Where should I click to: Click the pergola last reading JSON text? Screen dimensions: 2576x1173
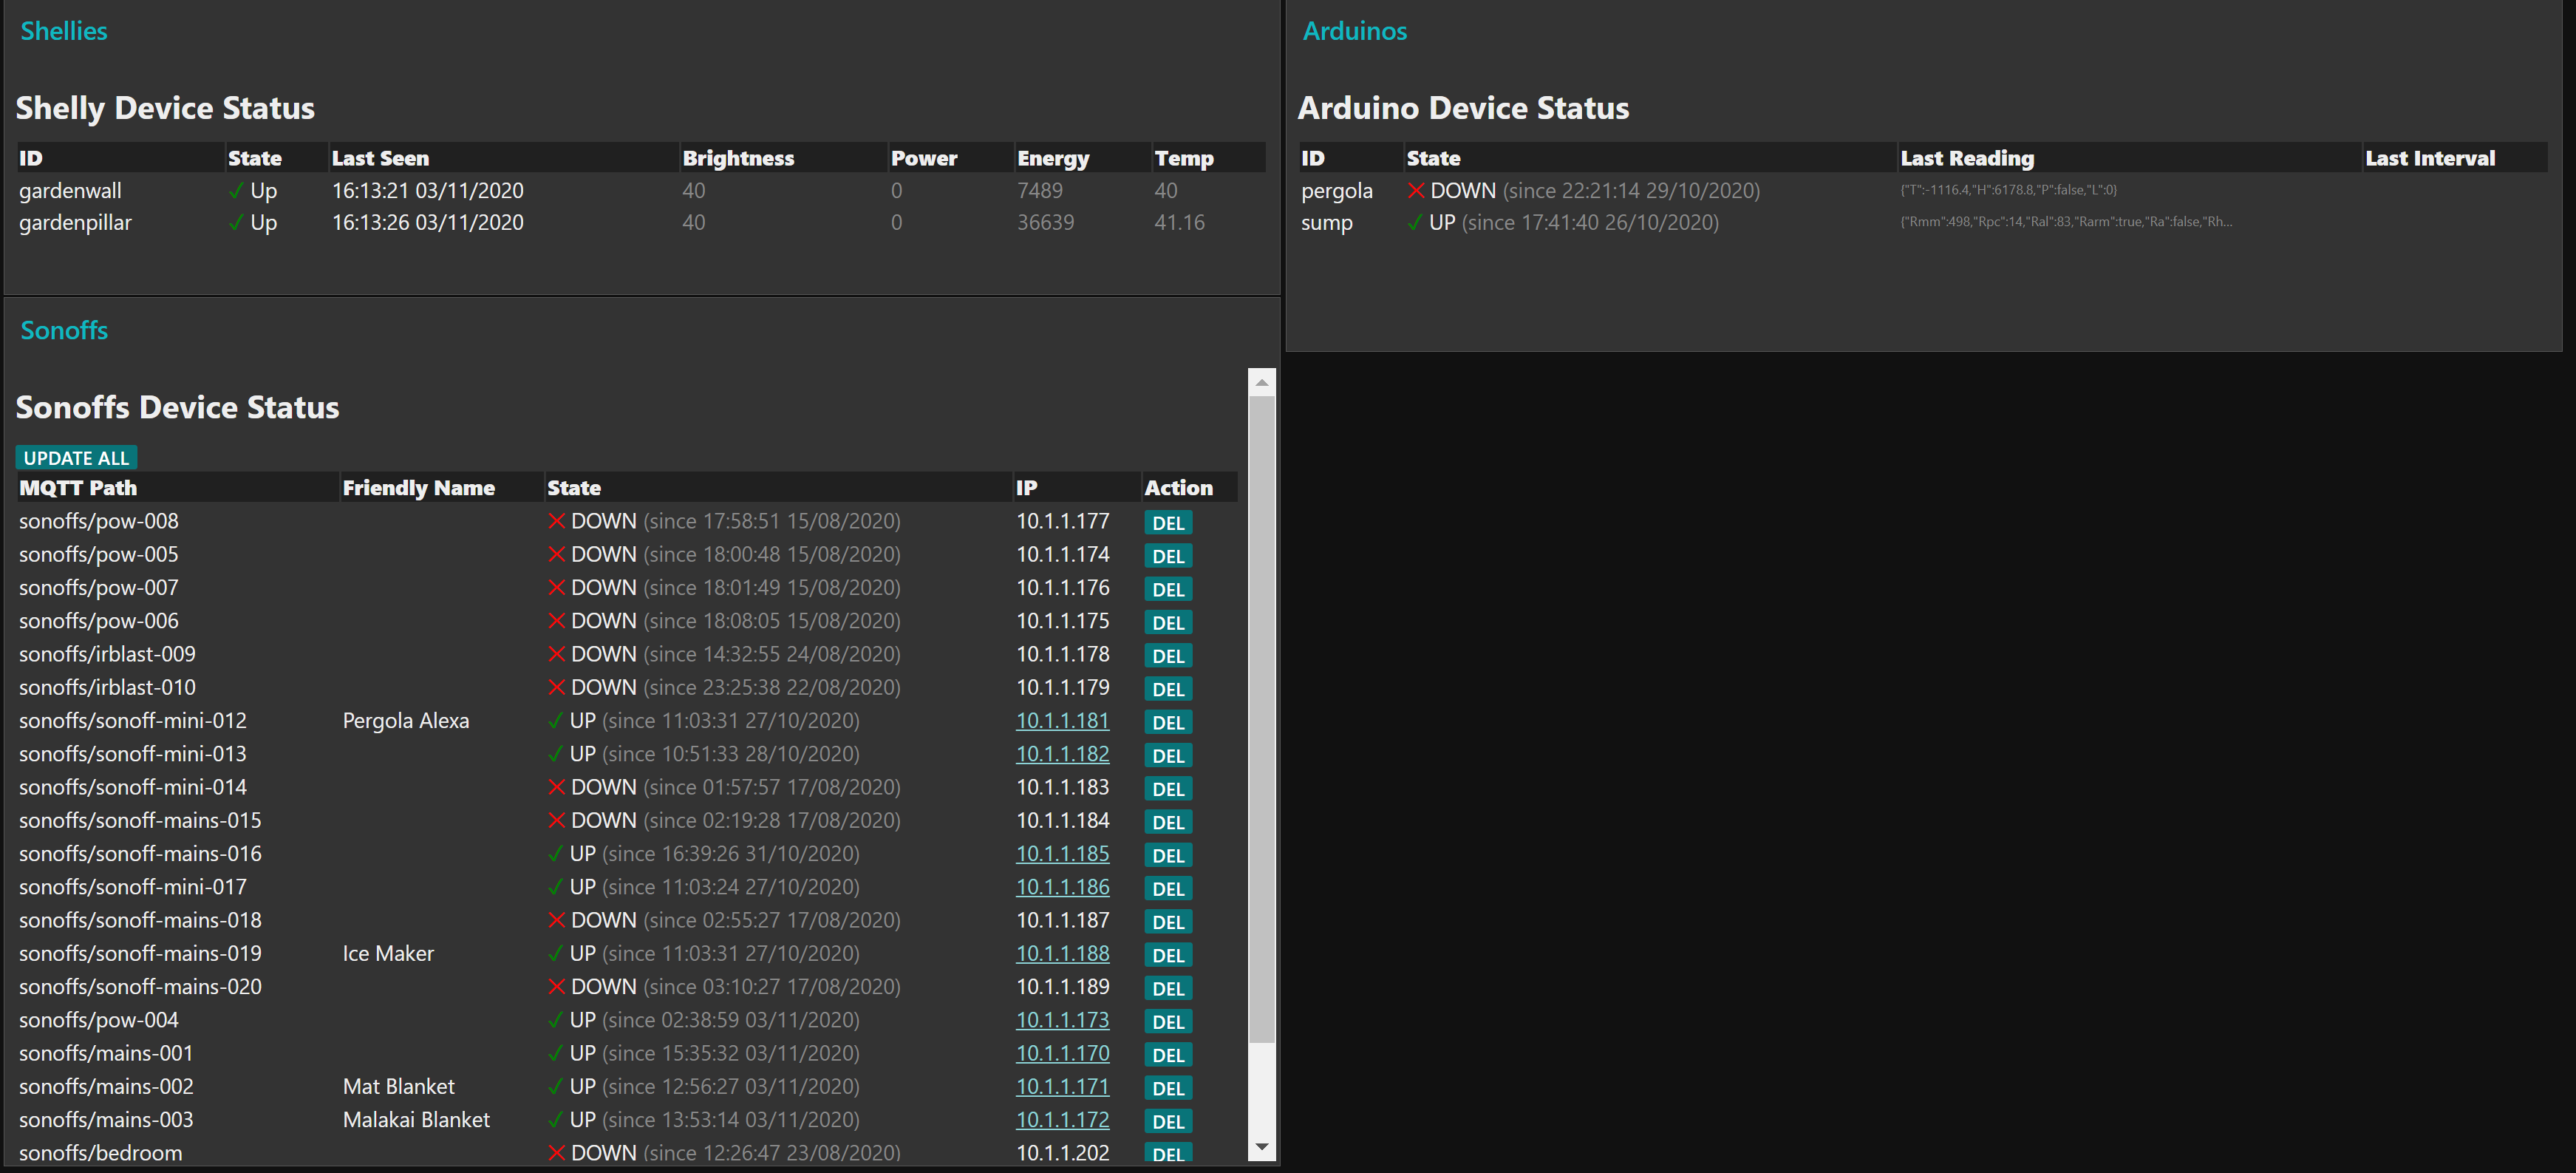click(2008, 190)
